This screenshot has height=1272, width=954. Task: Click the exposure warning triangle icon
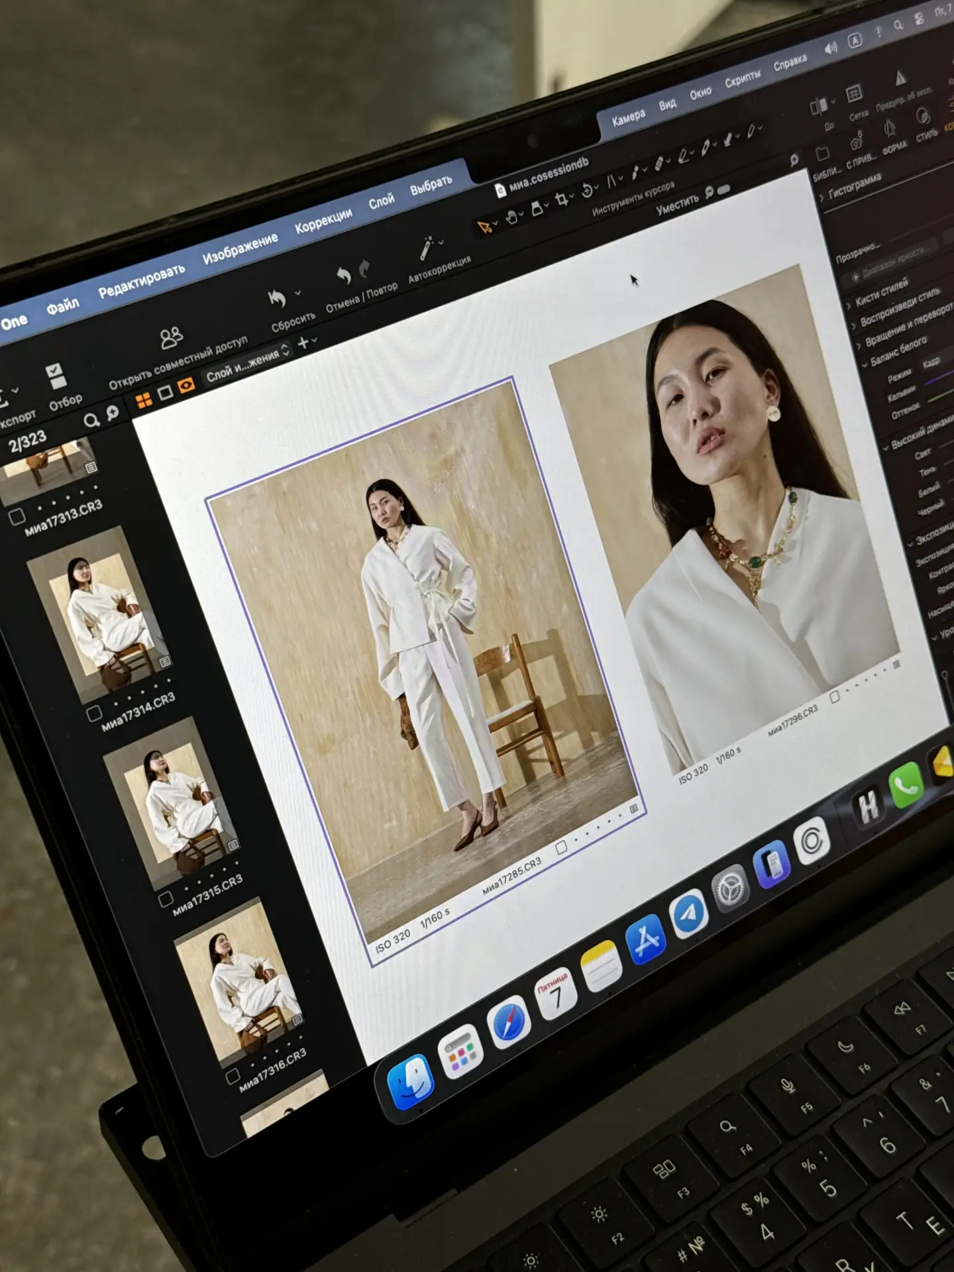click(900, 78)
